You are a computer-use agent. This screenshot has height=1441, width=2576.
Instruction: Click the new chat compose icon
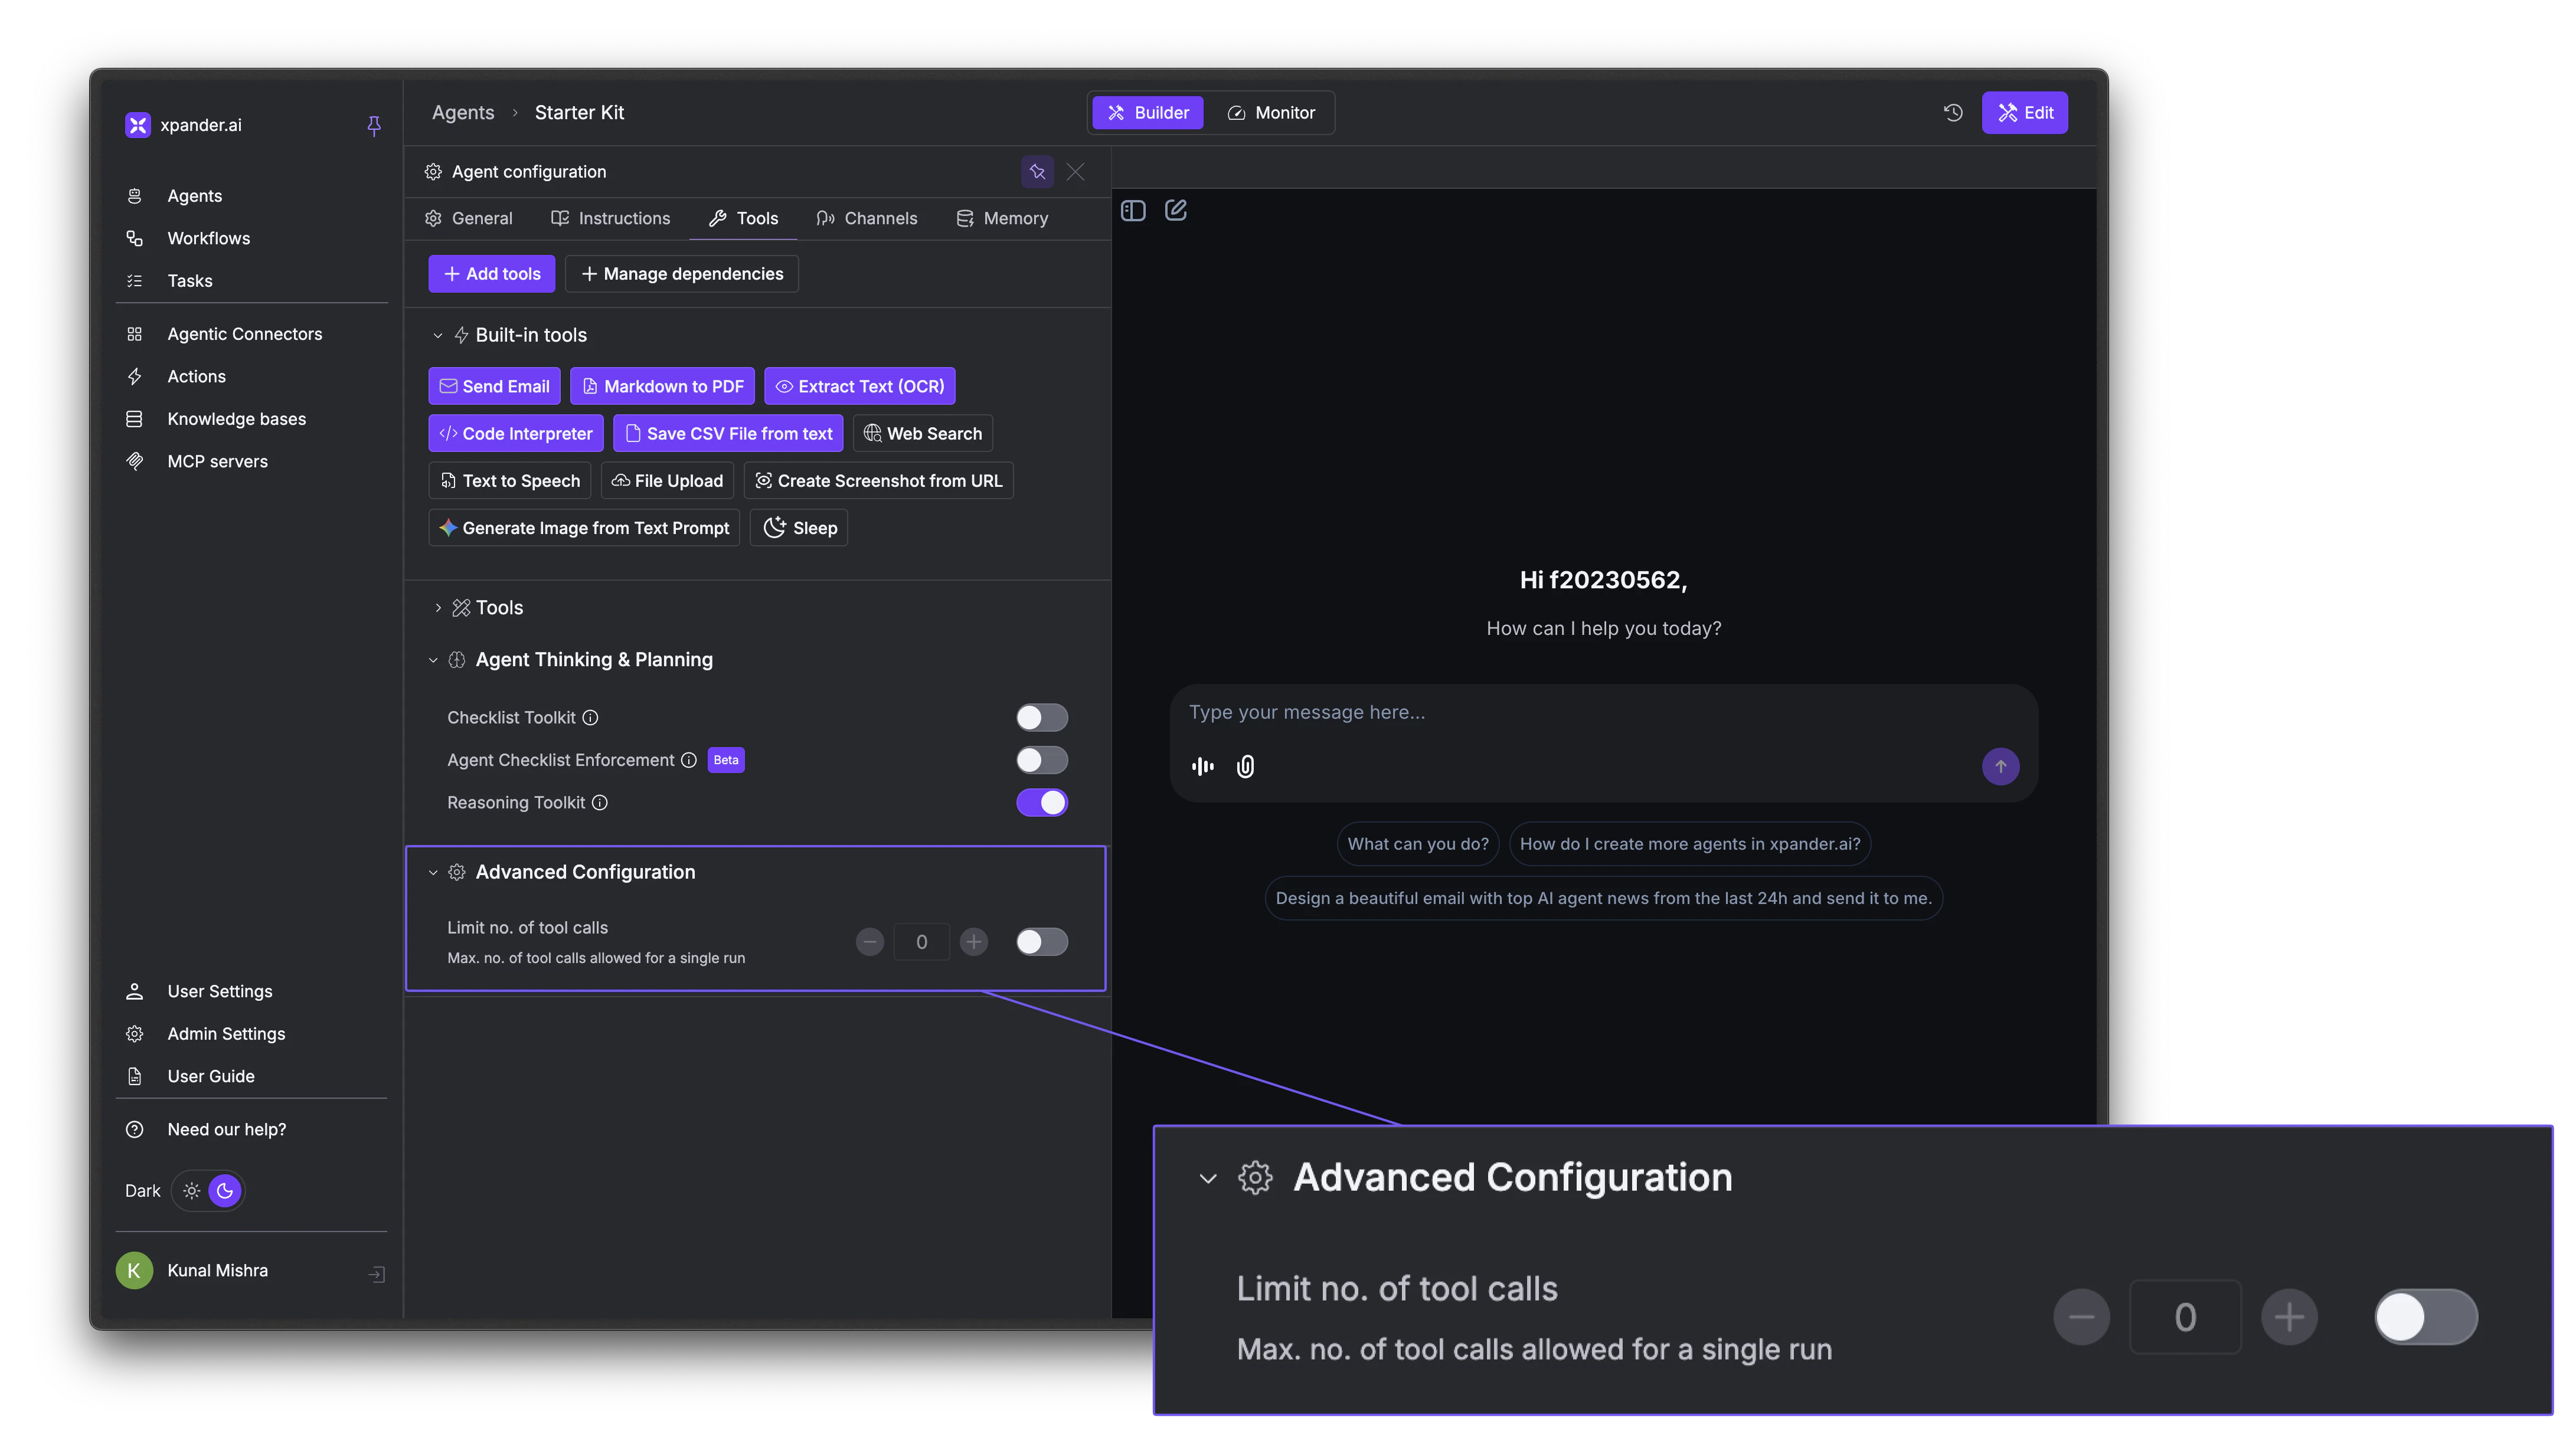click(x=1176, y=210)
